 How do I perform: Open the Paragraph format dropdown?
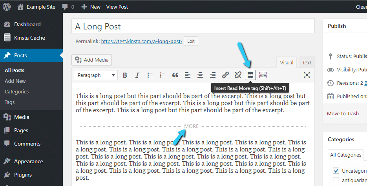click(96, 75)
